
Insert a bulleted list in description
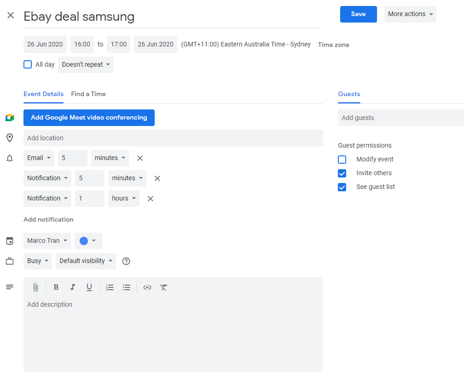[126, 287]
